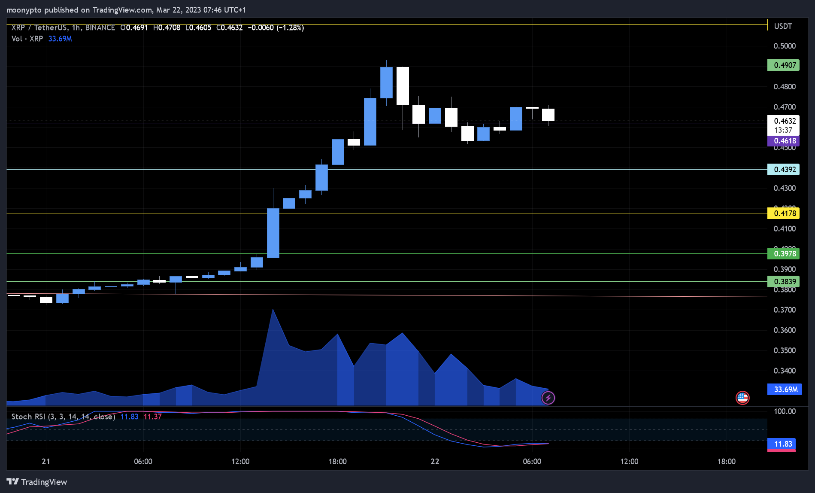This screenshot has height=493, width=815.
Task: Click the red 11.37 value in Stoch RSI legend
Action: coord(152,417)
